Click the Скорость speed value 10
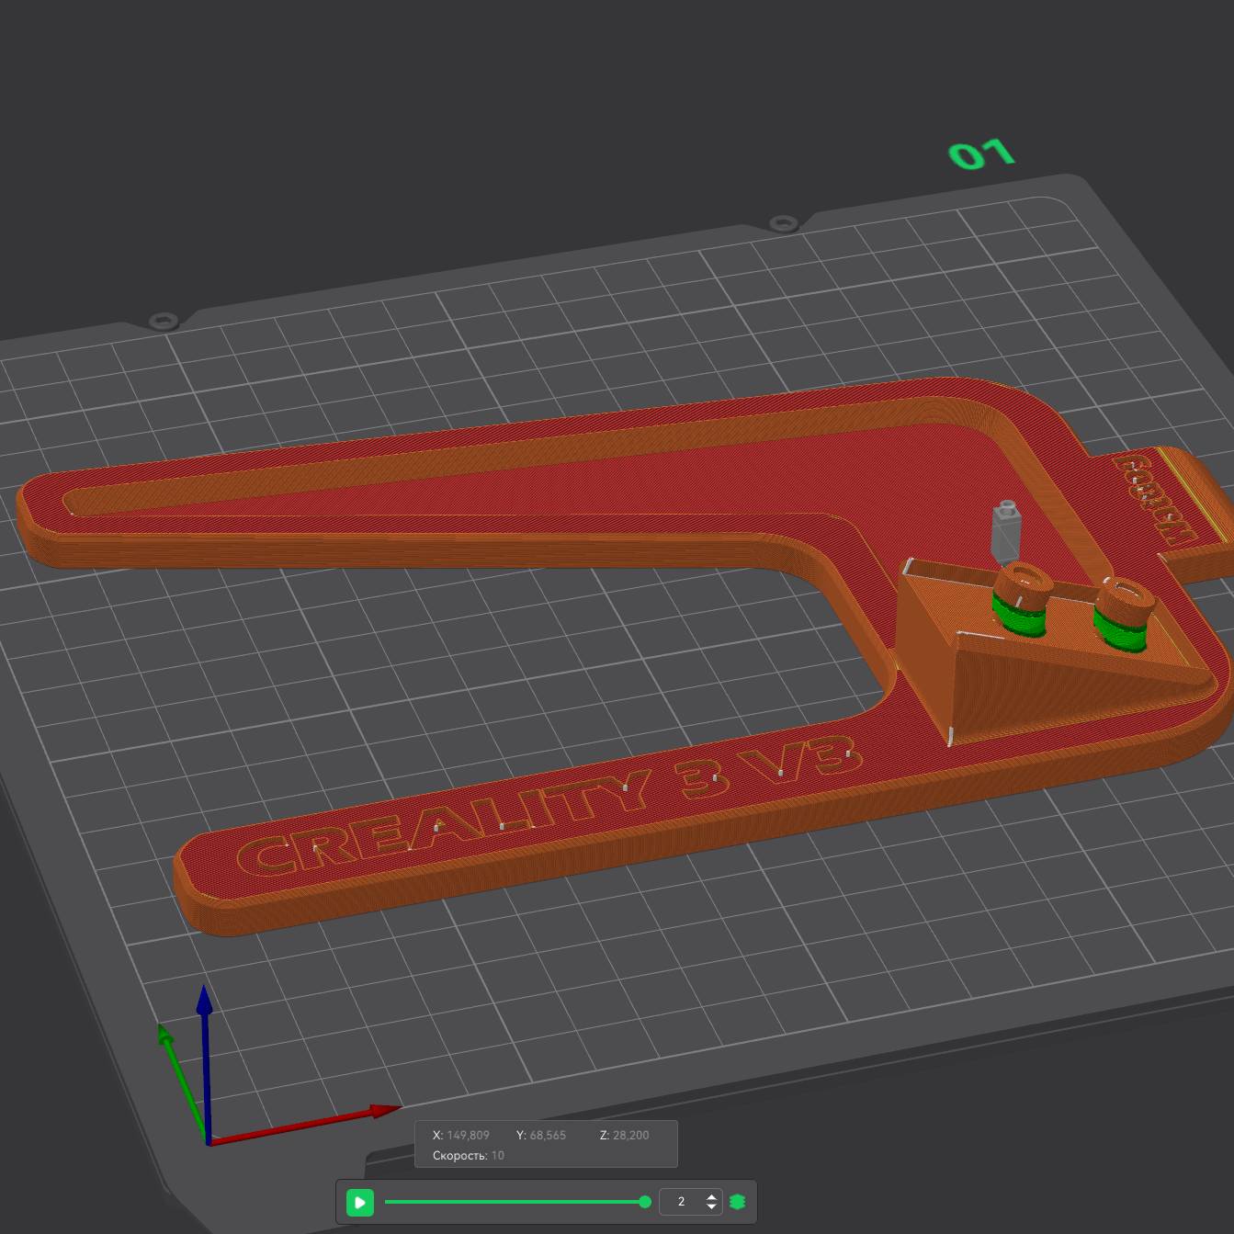 click(x=499, y=1155)
